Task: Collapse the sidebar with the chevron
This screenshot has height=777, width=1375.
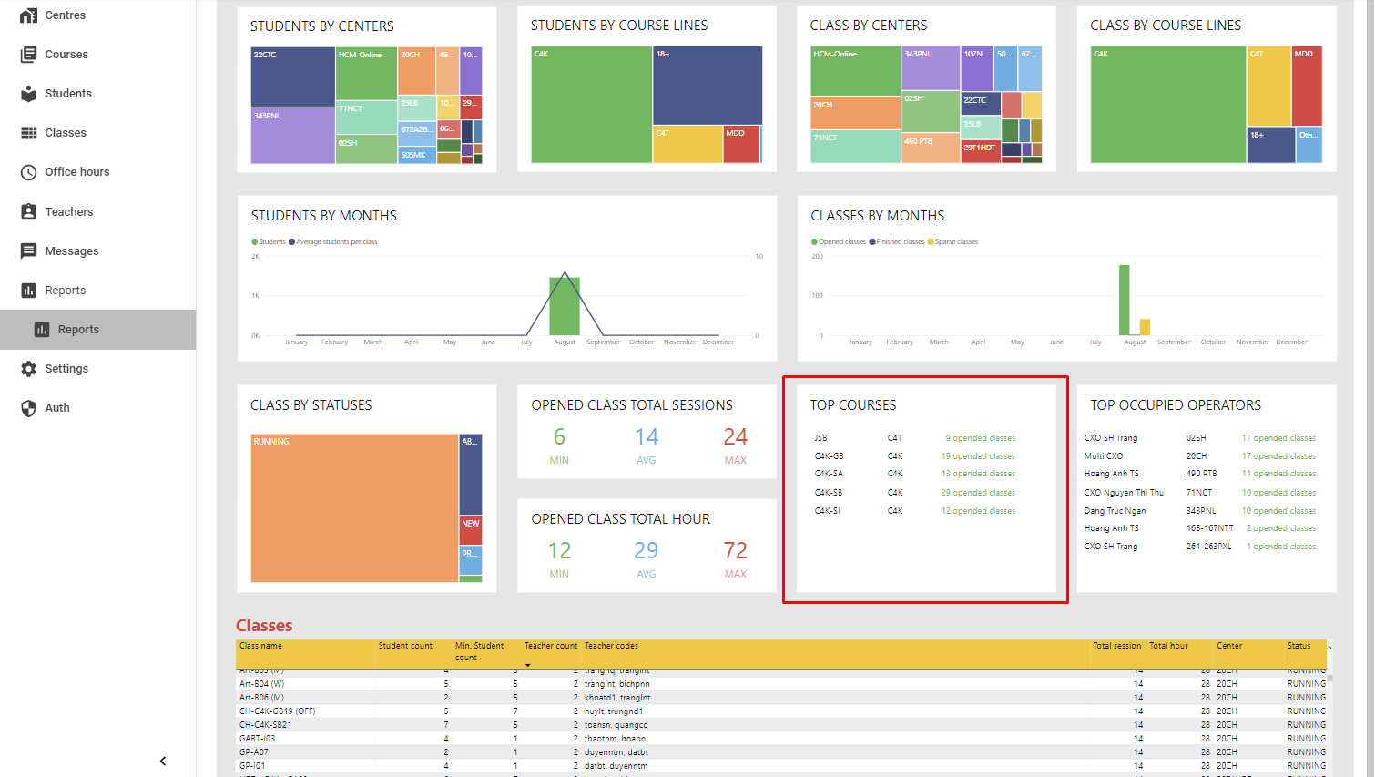Action: coord(163,761)
